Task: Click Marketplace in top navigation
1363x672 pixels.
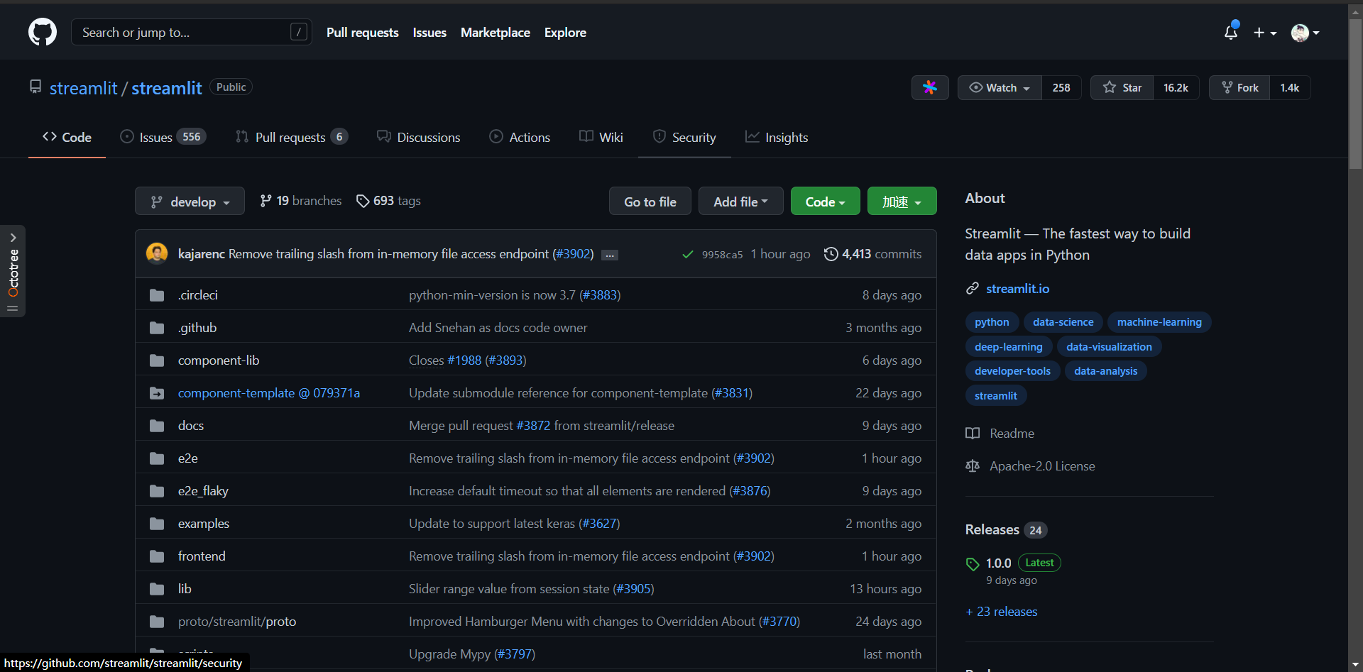Action: (496, 33)
